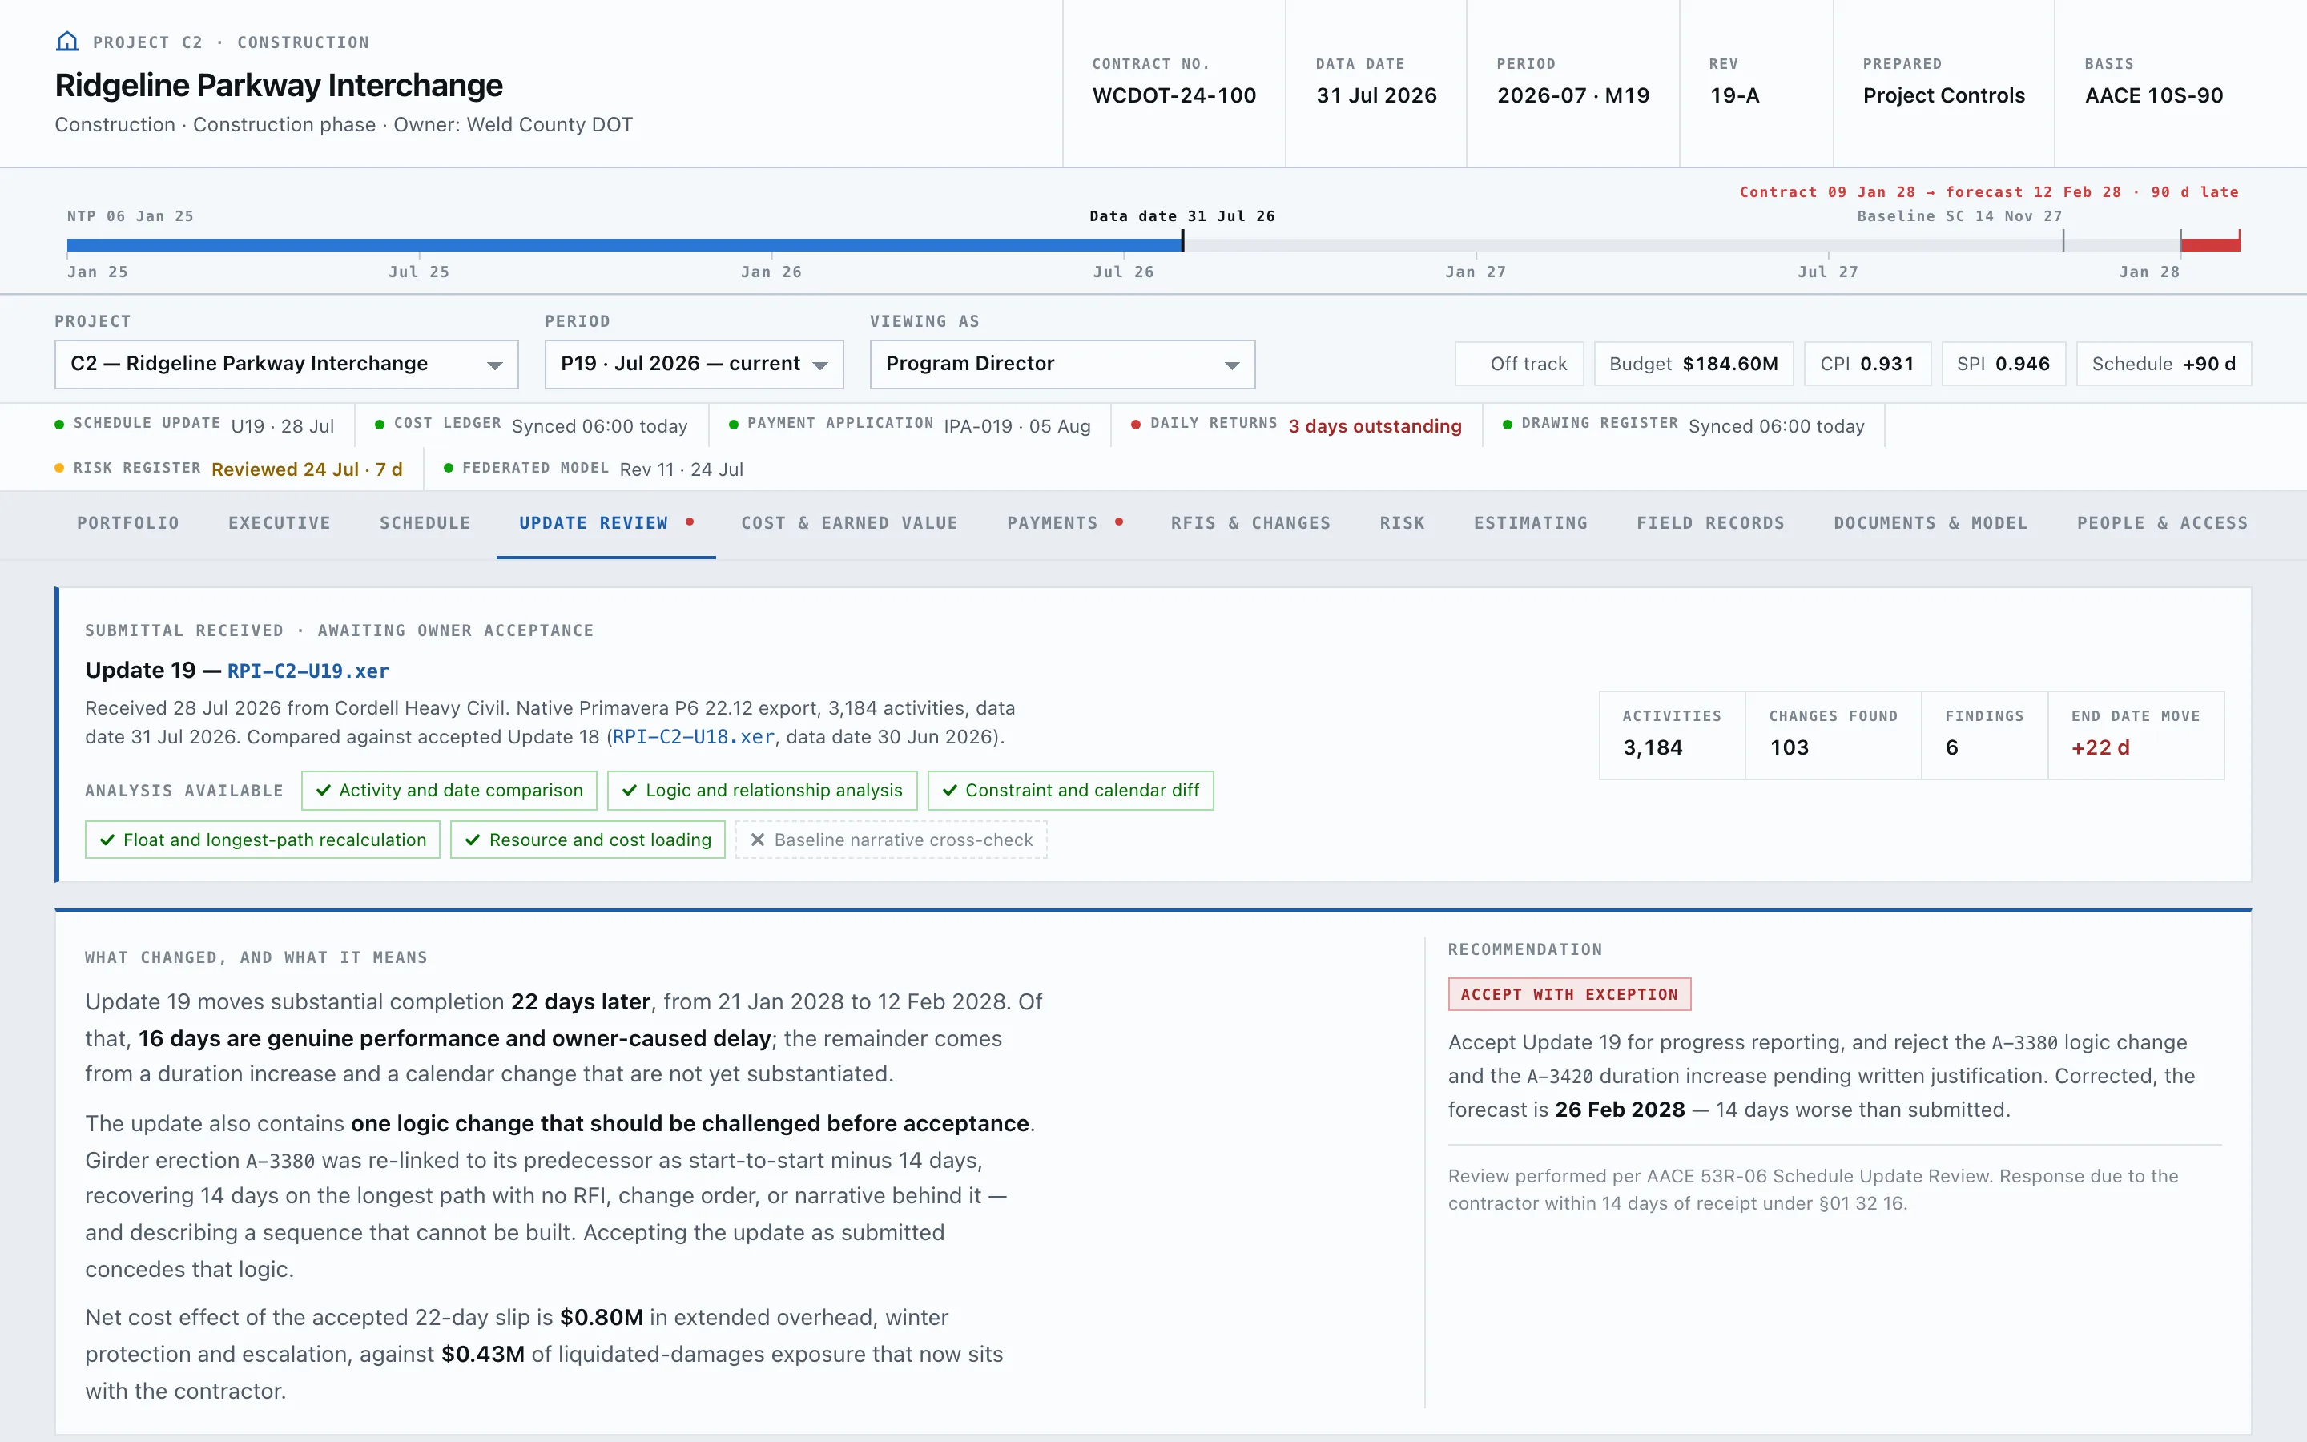Open the RPI-C2-U18.xer file link
The width and height of the screenshot is (2307, 1442).
click(x=693, y=737)
